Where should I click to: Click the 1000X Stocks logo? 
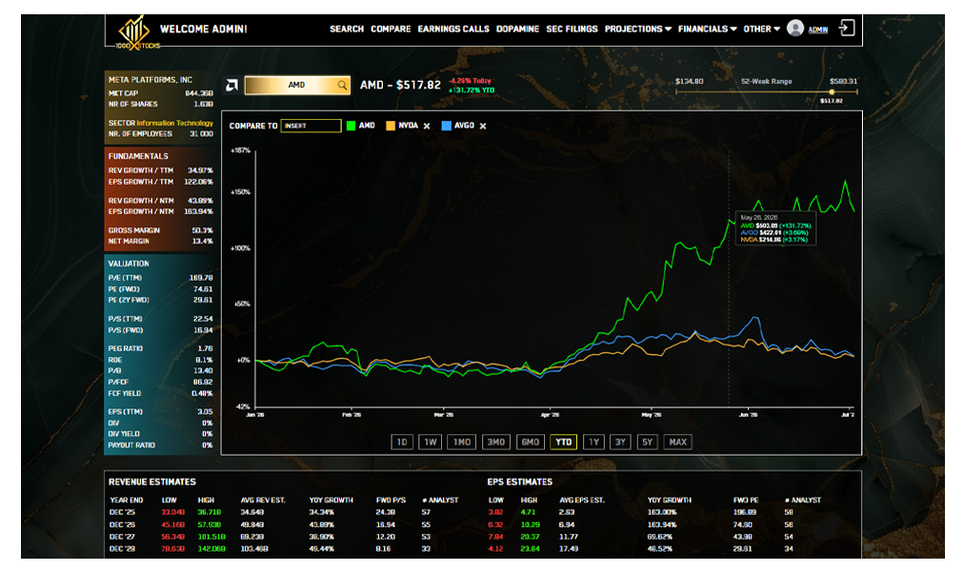[x=138, y=32]
